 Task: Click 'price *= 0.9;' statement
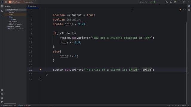pyautogui.click(x=70, y=43)
